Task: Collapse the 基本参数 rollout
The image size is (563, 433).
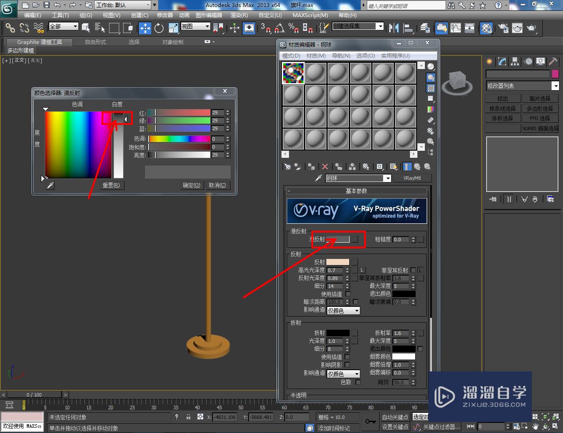Action: pyautogui.click(x=356, y=191)
